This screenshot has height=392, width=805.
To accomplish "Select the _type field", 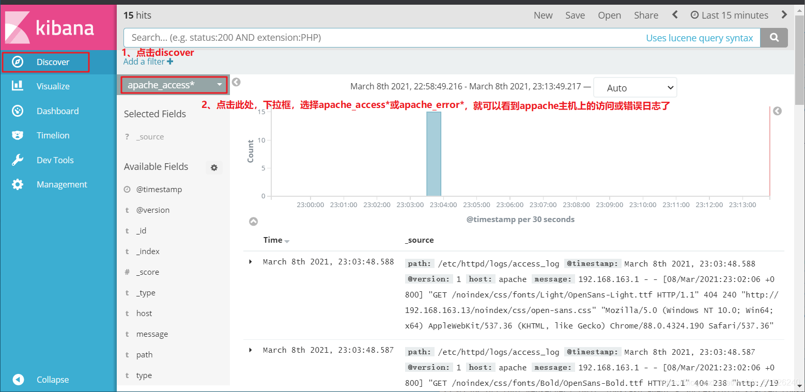I will tap(146, 293).
